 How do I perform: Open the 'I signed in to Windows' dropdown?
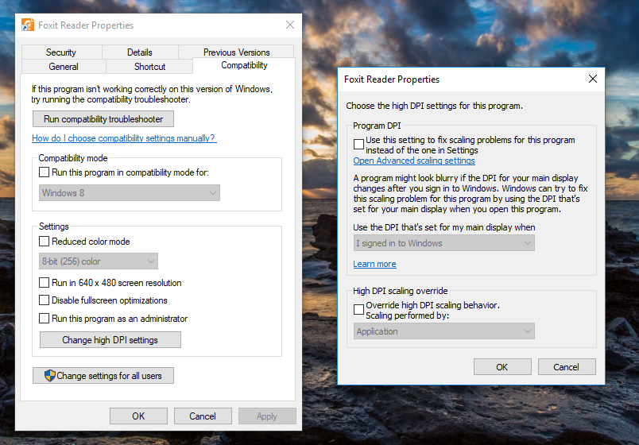443,243
